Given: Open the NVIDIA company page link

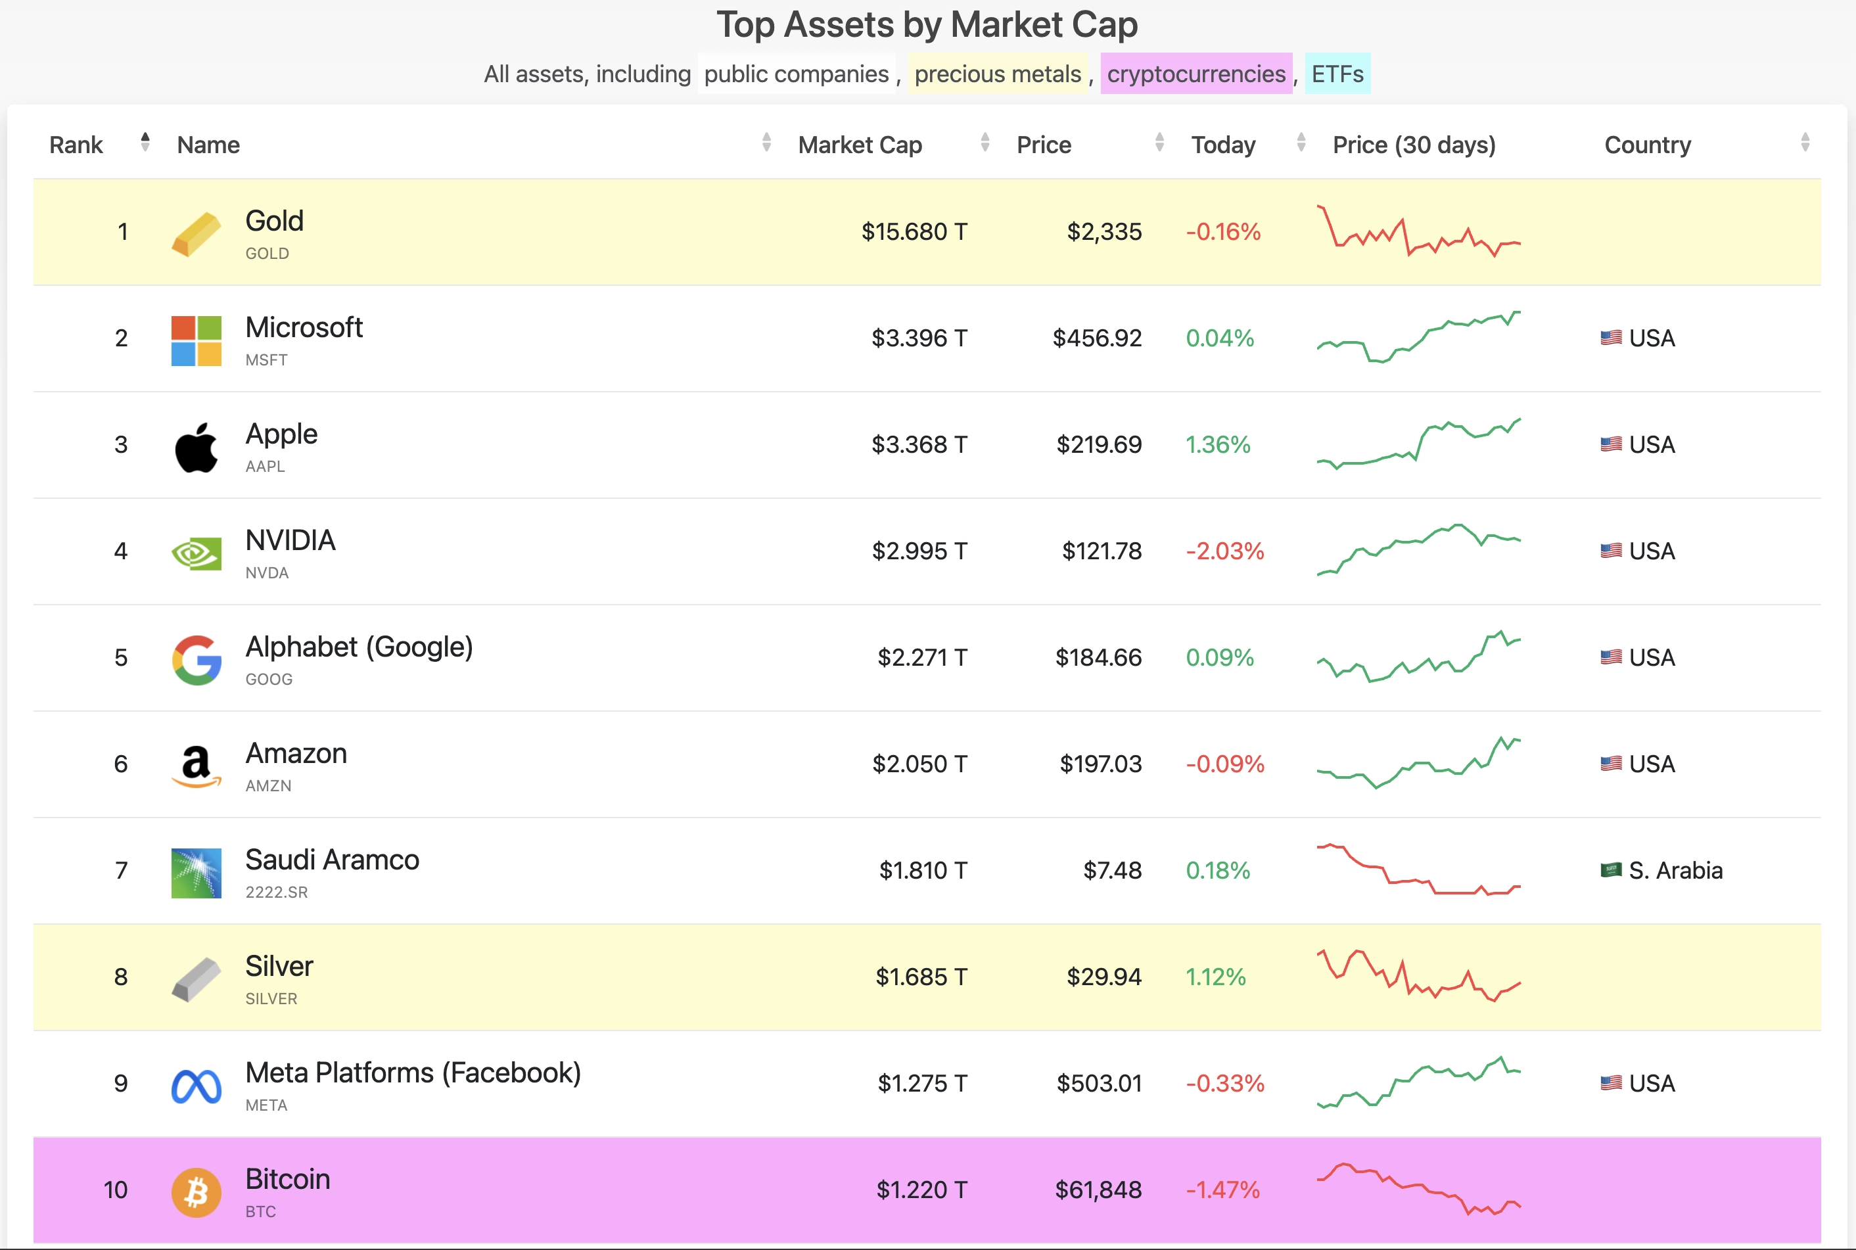Looking at the screenshot, I should 290,540.
